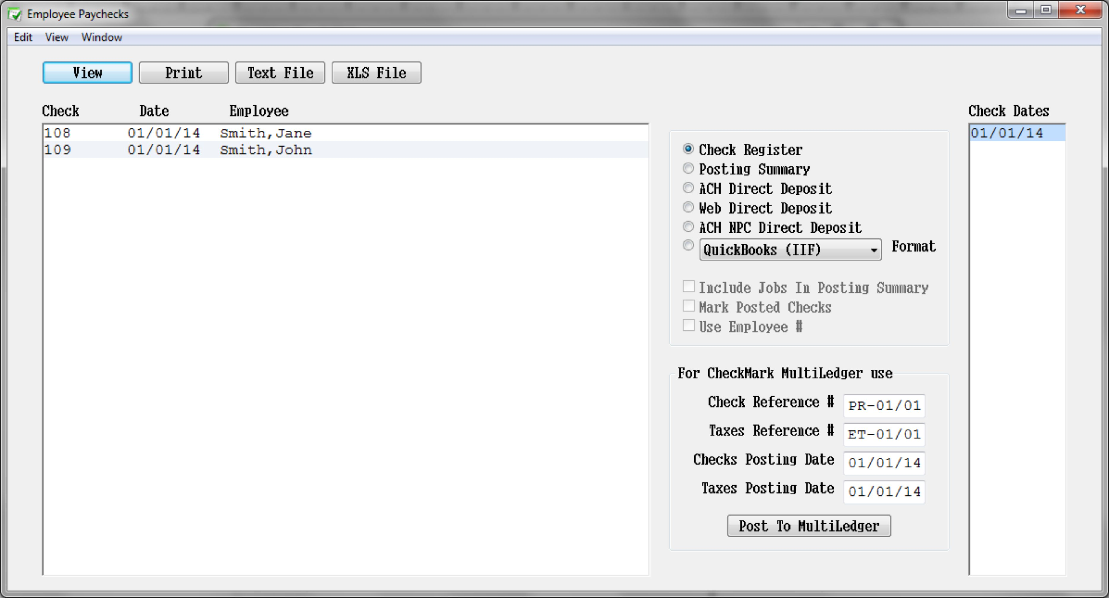Select ACH NPC Direct Deposit option
This screenshot has width=1109, height=598.
[x=688, y=227]
